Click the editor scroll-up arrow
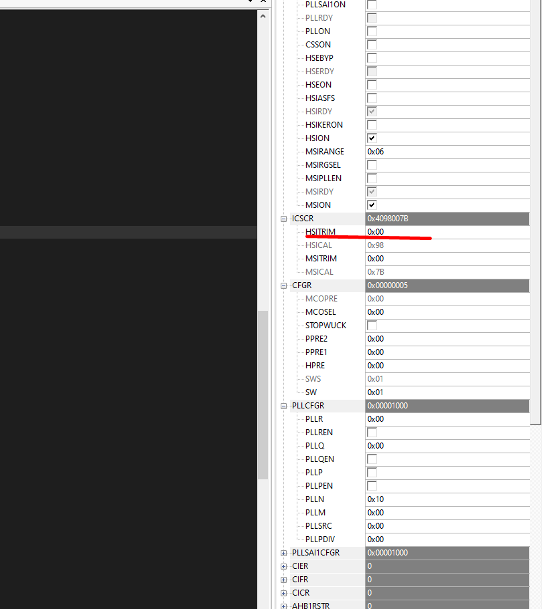Image resolution: width=542 pixels, height=609 pixels. pos(263,16)
